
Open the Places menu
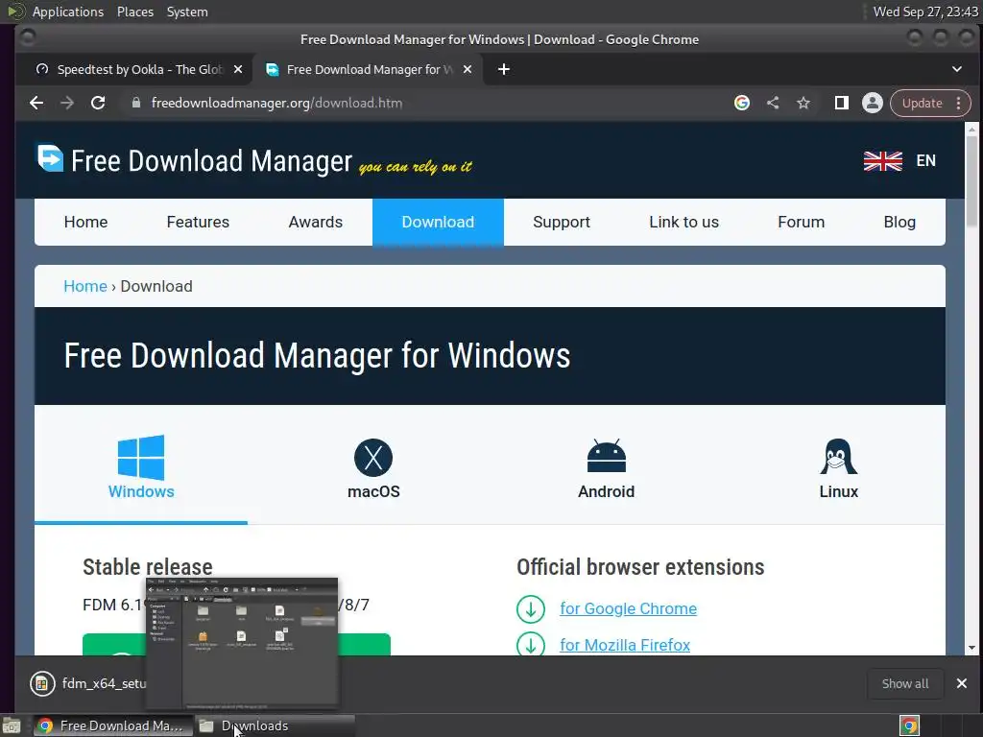[x=134, y=12]
